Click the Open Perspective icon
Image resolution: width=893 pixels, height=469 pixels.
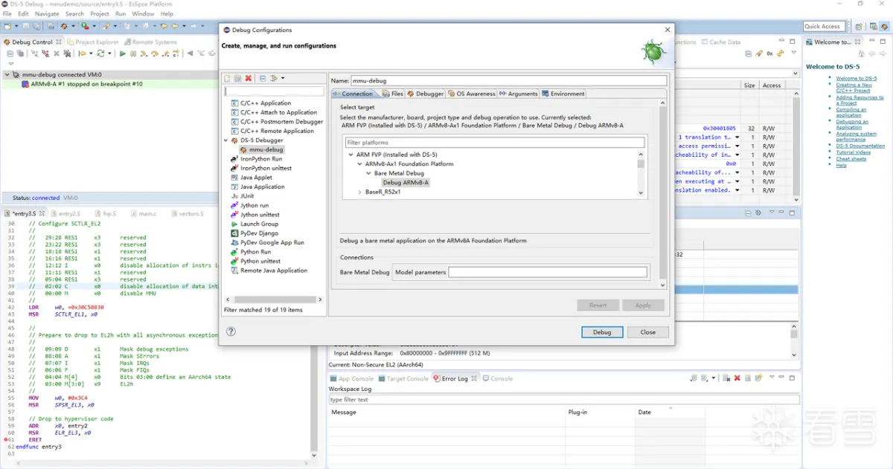coord(859,26)
